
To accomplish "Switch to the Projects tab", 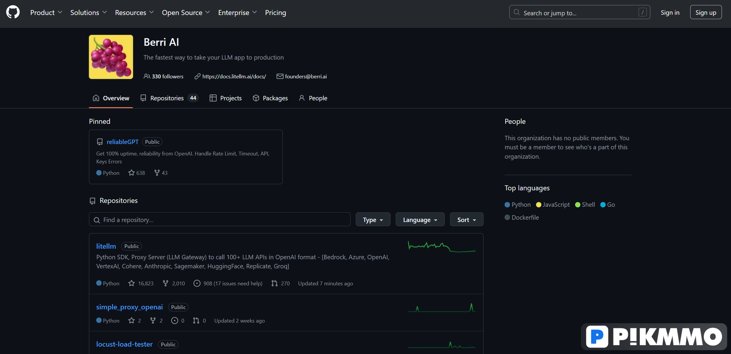I will coord(226,98).
